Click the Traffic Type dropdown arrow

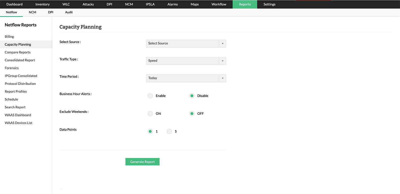tap(223, 61)
